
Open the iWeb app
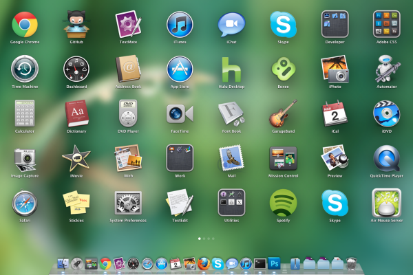coord(128,158)
